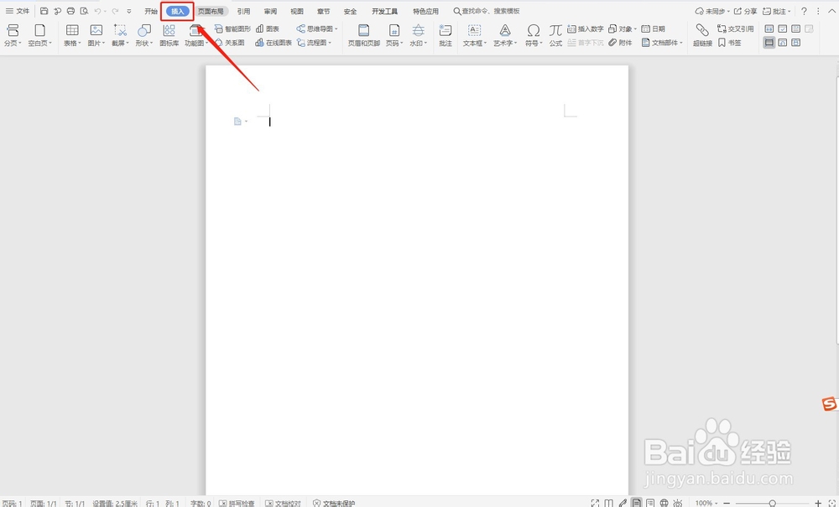The height and width of the screenshot is (507, 839).
Task: Insert a Chart (图表)
Action: [268, 28]
